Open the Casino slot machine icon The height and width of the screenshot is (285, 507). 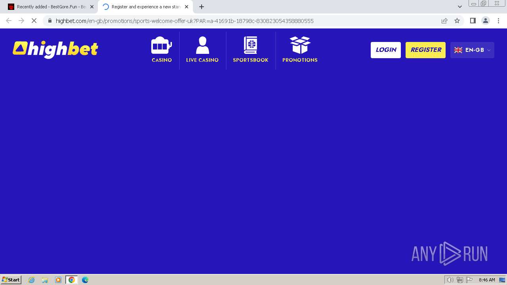pyautogui.click(x=162, y=45)
